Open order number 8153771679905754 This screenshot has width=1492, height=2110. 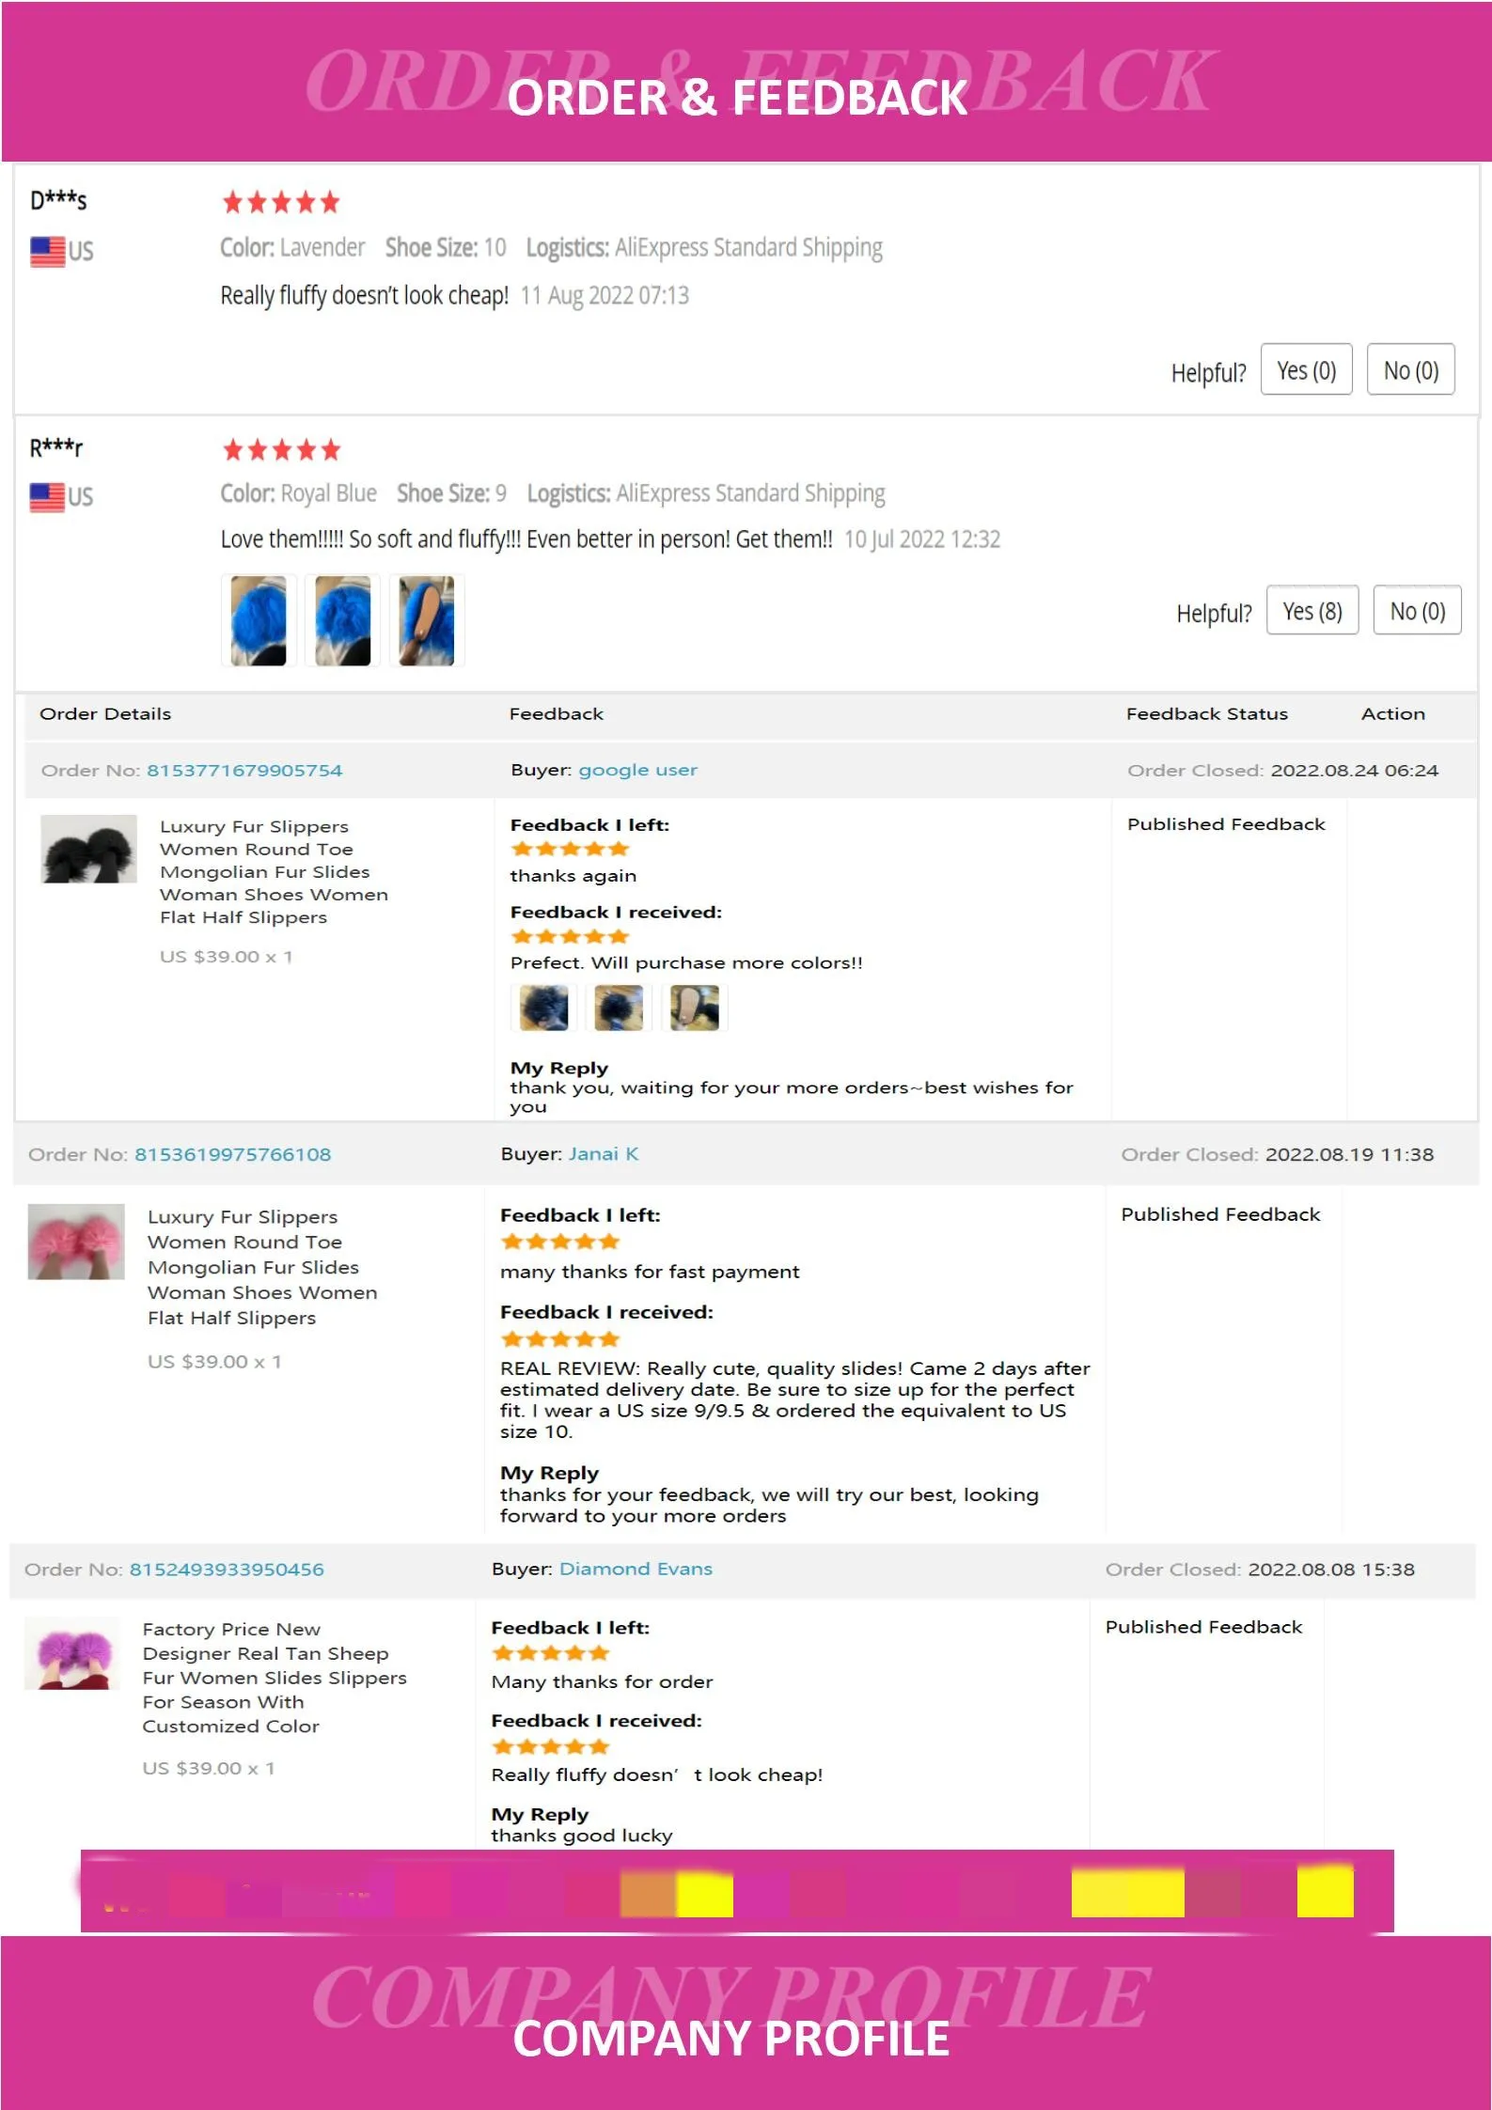pos(244,771)
